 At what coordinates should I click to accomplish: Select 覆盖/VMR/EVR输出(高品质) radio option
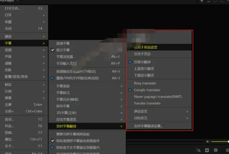[87, 78]
